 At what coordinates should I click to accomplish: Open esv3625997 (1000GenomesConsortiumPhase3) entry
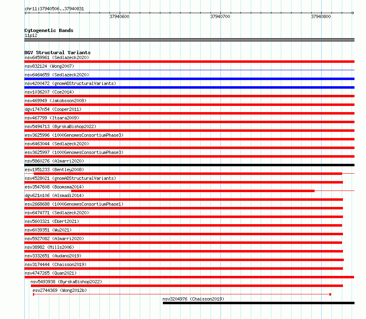coord(74,152)
